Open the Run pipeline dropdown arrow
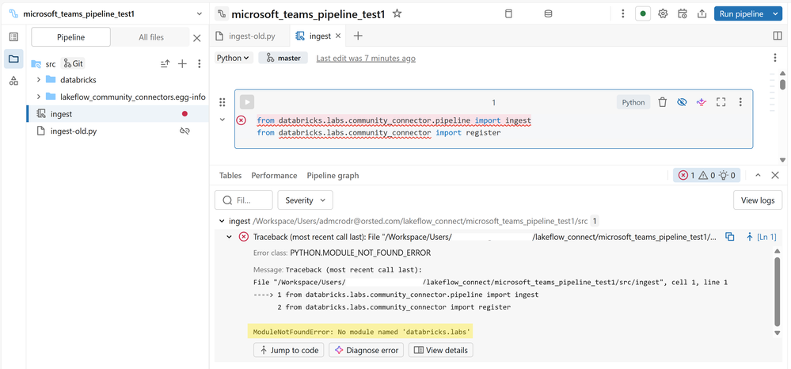Image resolution: width=791 pixels, height=369 pixels. pyautogui.click(x=775, y=14)
